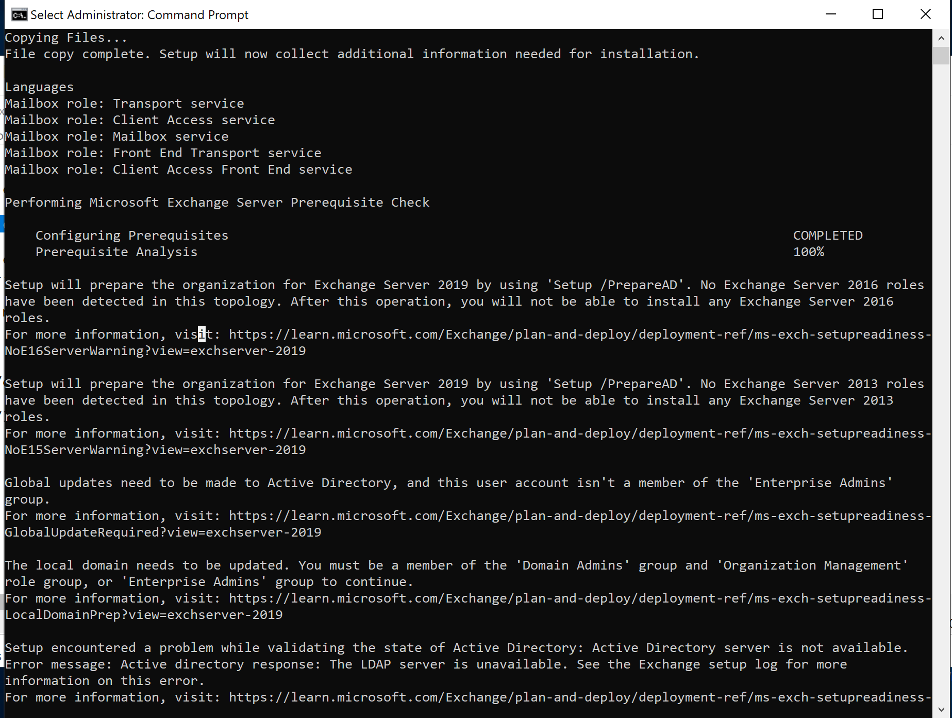Click the '100%' progress value
Image resolution: width=952 pixels, height=718 pixels.
tap(809, 252)
